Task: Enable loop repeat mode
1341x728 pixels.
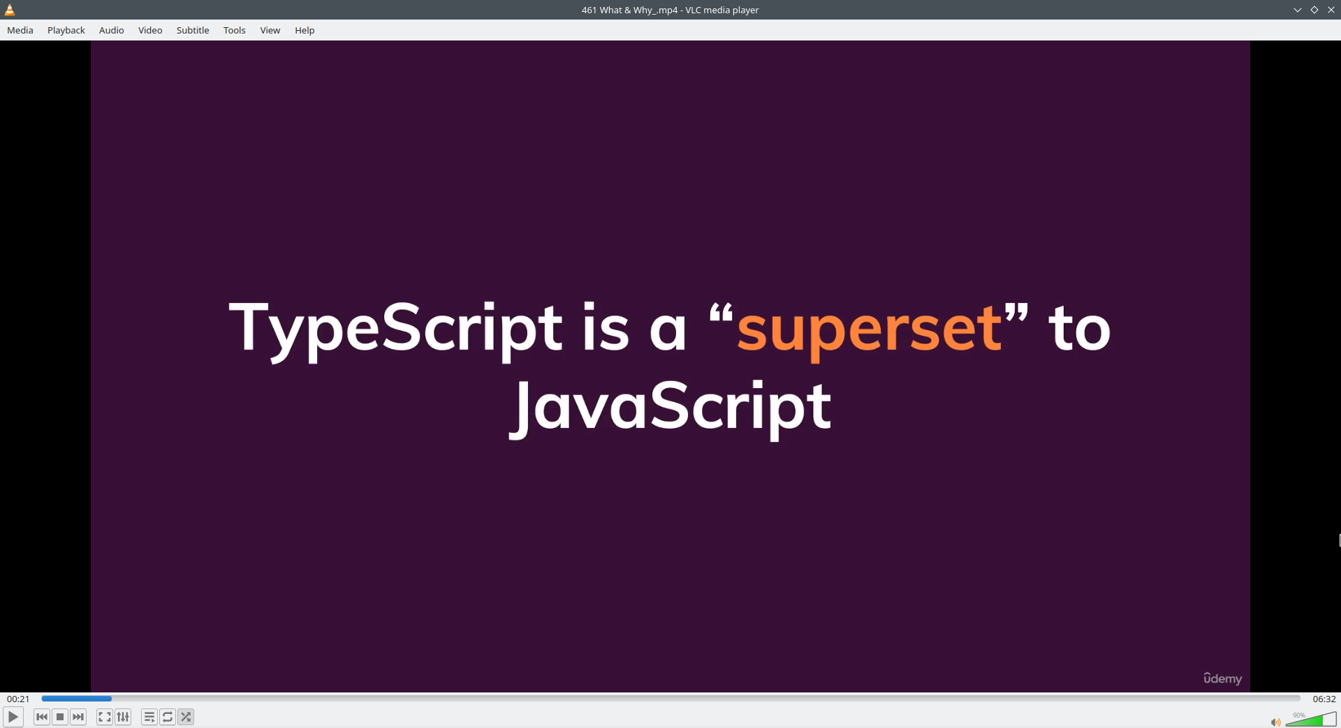Action: (167, 717)
